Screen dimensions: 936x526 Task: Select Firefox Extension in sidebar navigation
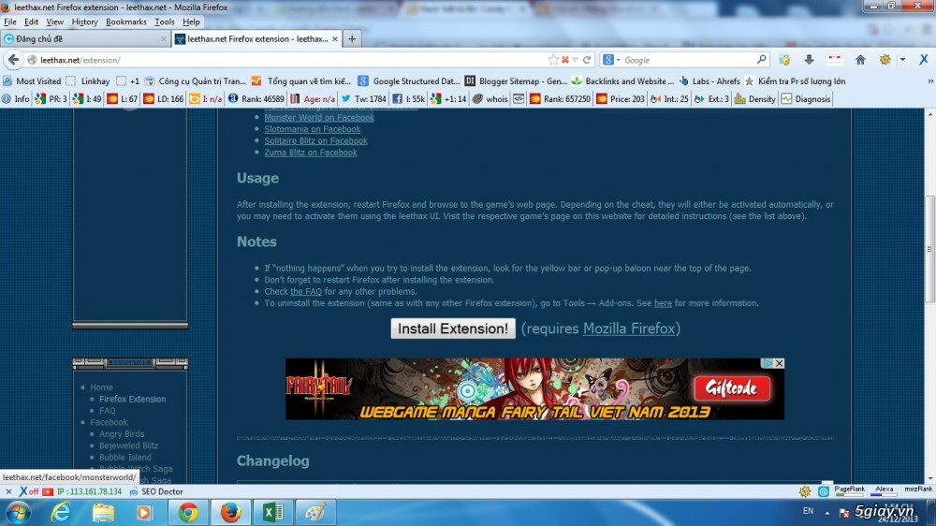pos(133,399)
